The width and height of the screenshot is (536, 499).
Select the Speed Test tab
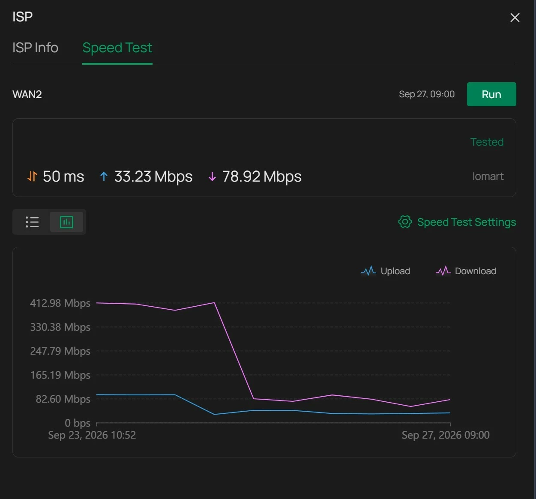pyautogui.click(x=117, y=48)
